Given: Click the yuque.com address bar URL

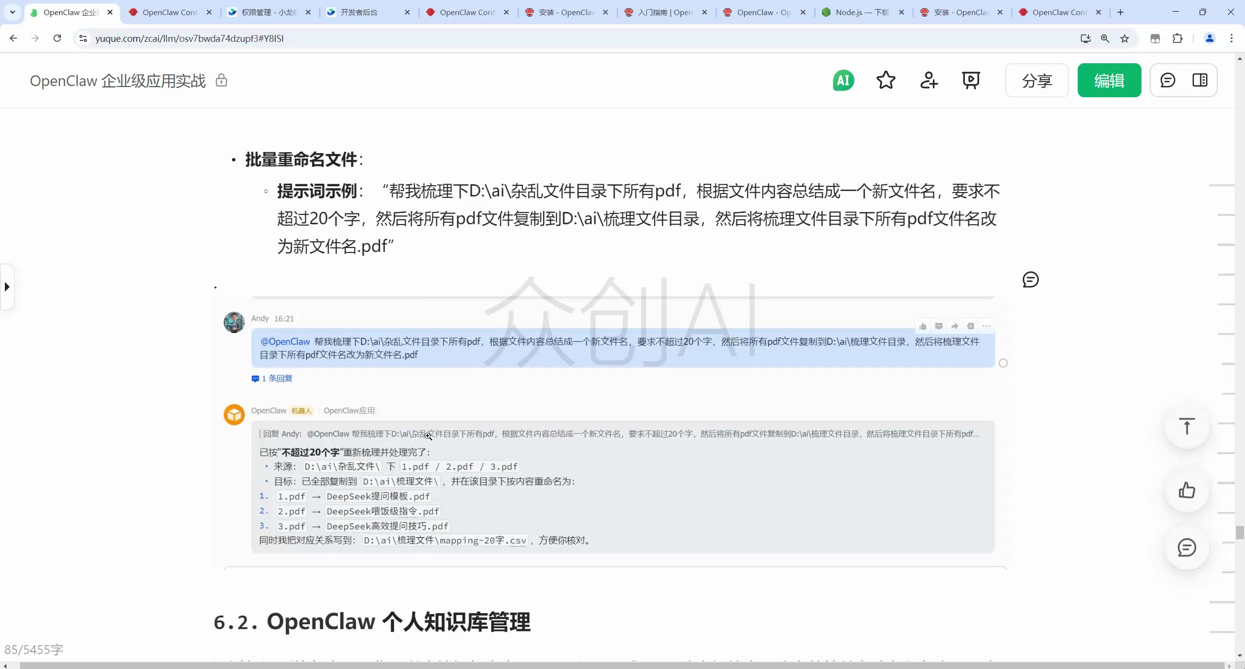Looking at the screenshot, I should coord(189,38).
